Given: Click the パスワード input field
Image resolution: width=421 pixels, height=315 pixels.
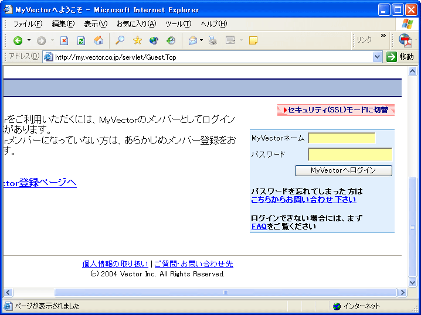Looking at the screenshot, I should (350, 155).
